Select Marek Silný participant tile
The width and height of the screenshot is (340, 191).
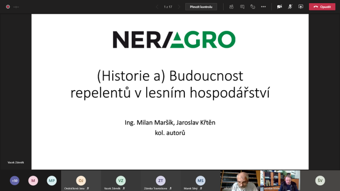(x=200, y=180)
